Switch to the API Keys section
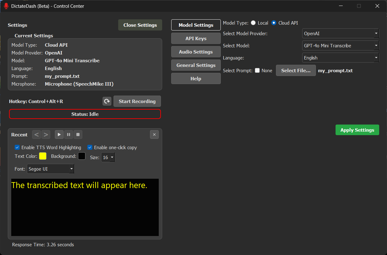 (x=196, y=38)
